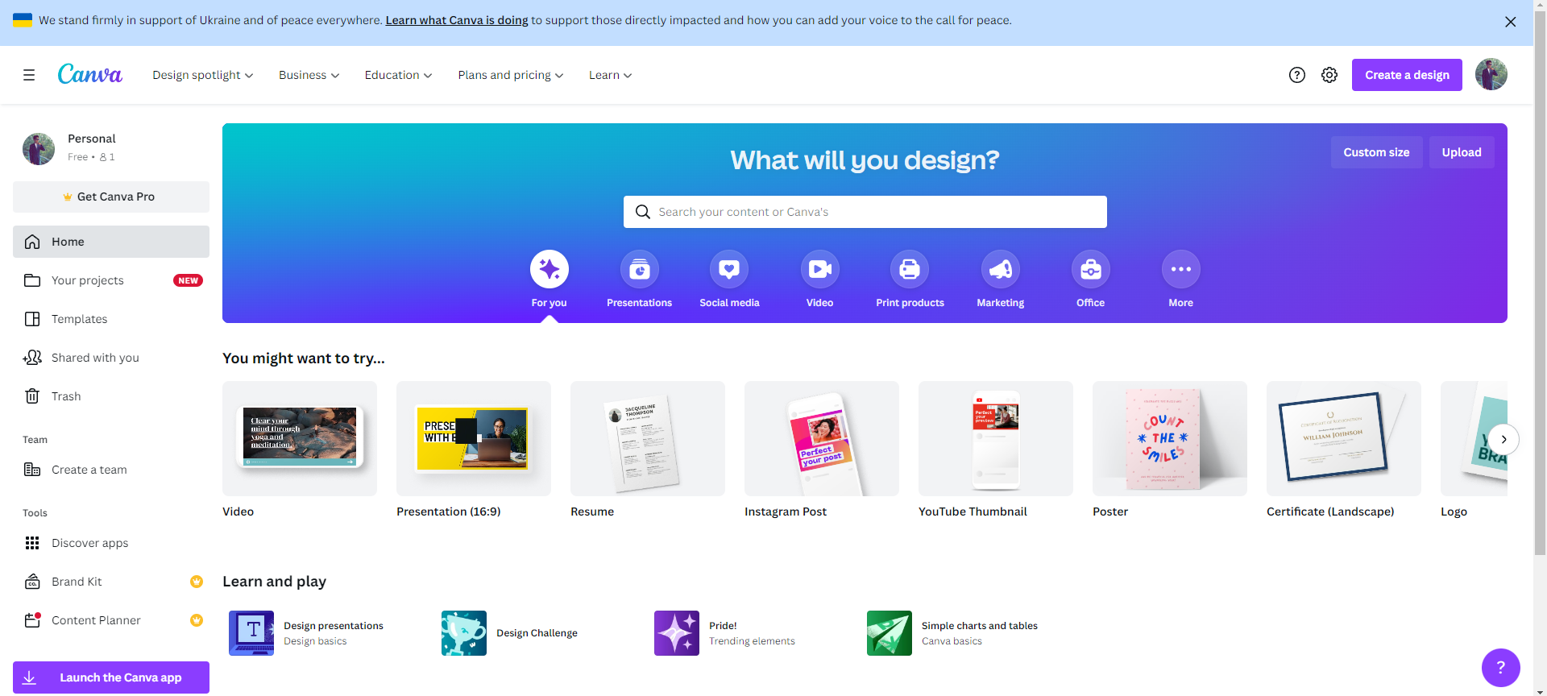This screenshot has height=696, width=1547.
Task: Open Brand Kit tool
Action: point(111,582)
